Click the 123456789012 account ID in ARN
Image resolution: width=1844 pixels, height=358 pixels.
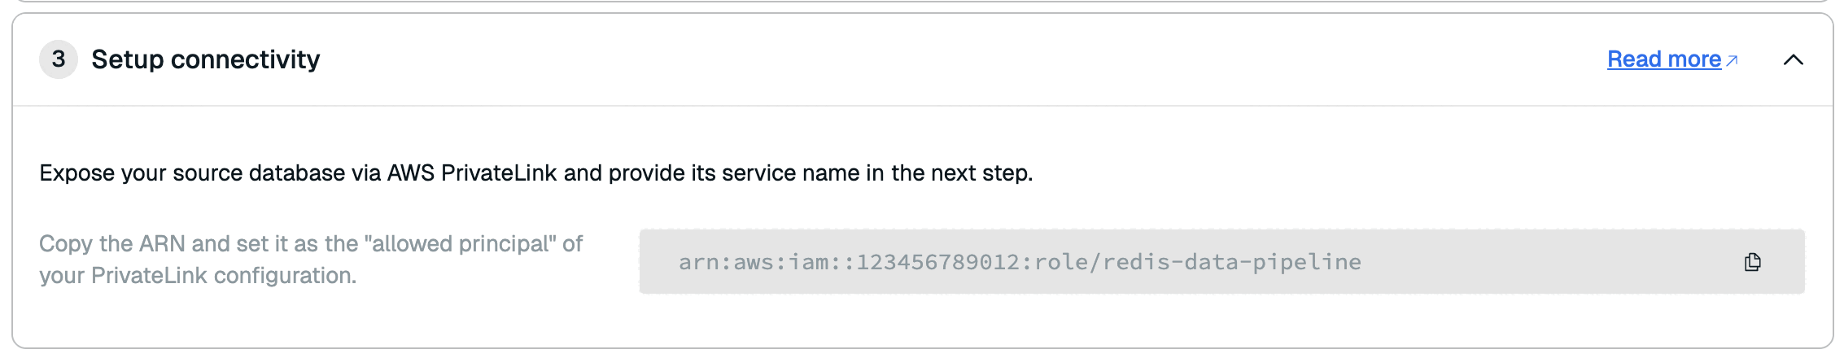(937, 262)
